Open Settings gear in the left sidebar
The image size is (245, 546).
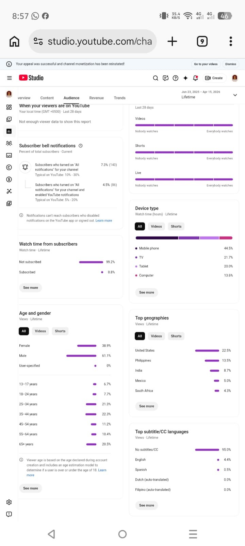[9, 502]
